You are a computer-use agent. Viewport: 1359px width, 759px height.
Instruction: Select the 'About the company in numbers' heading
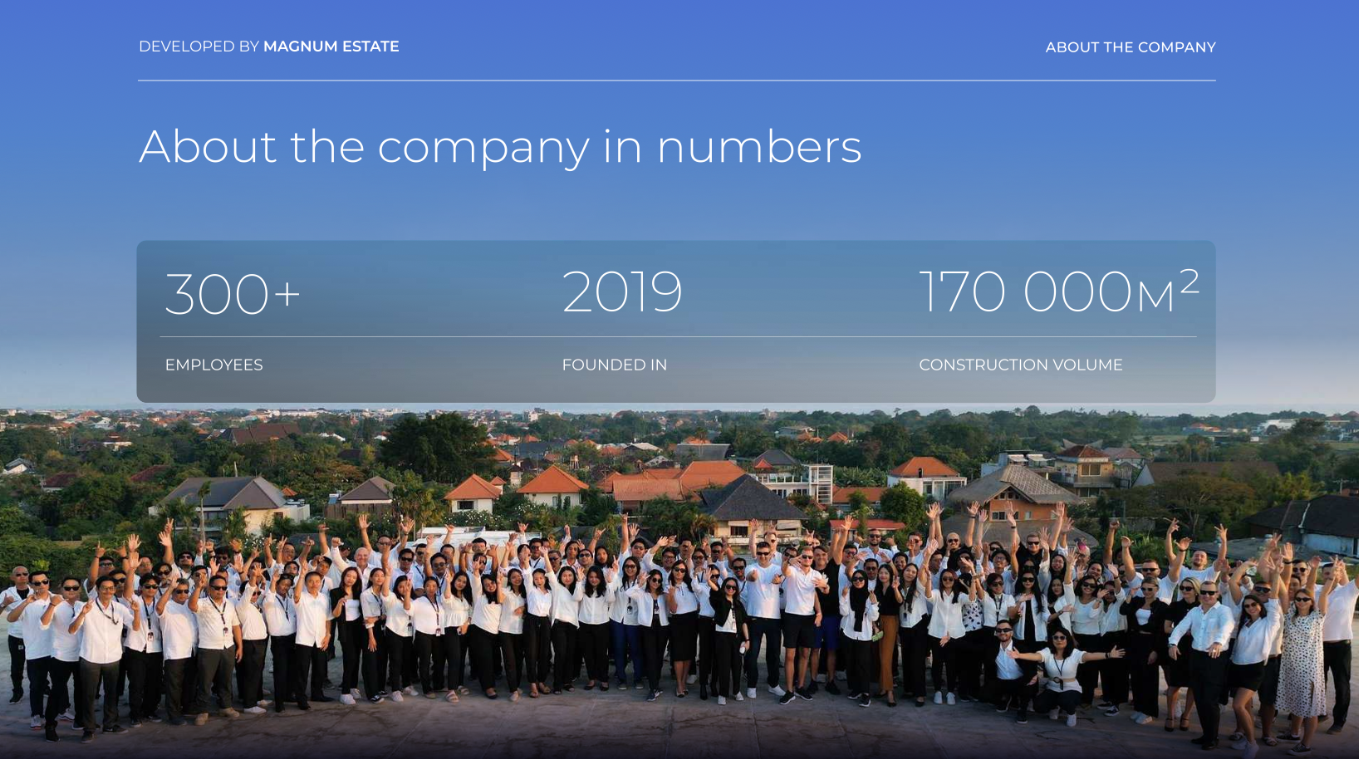(500, 147)
